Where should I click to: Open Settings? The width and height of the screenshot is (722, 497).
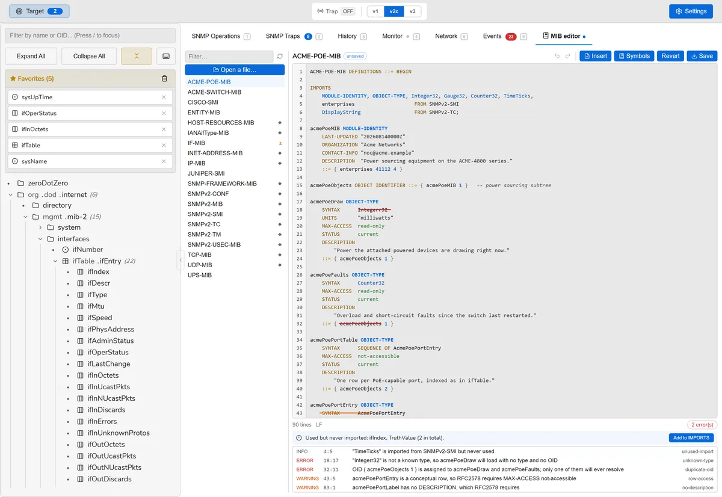[691, 11]
